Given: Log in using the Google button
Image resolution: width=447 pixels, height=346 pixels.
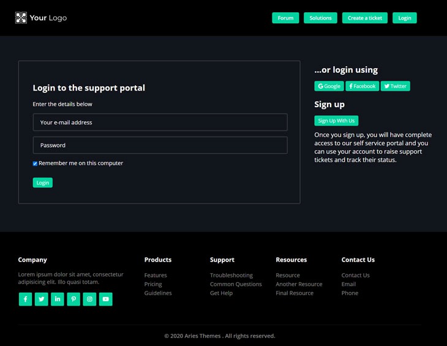Looking at the screenshot, I should (329, 86).
